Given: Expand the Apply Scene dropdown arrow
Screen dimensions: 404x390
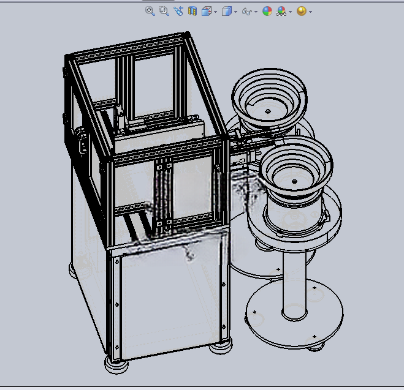Looking at the screenshot, I should tap(290, 12).
